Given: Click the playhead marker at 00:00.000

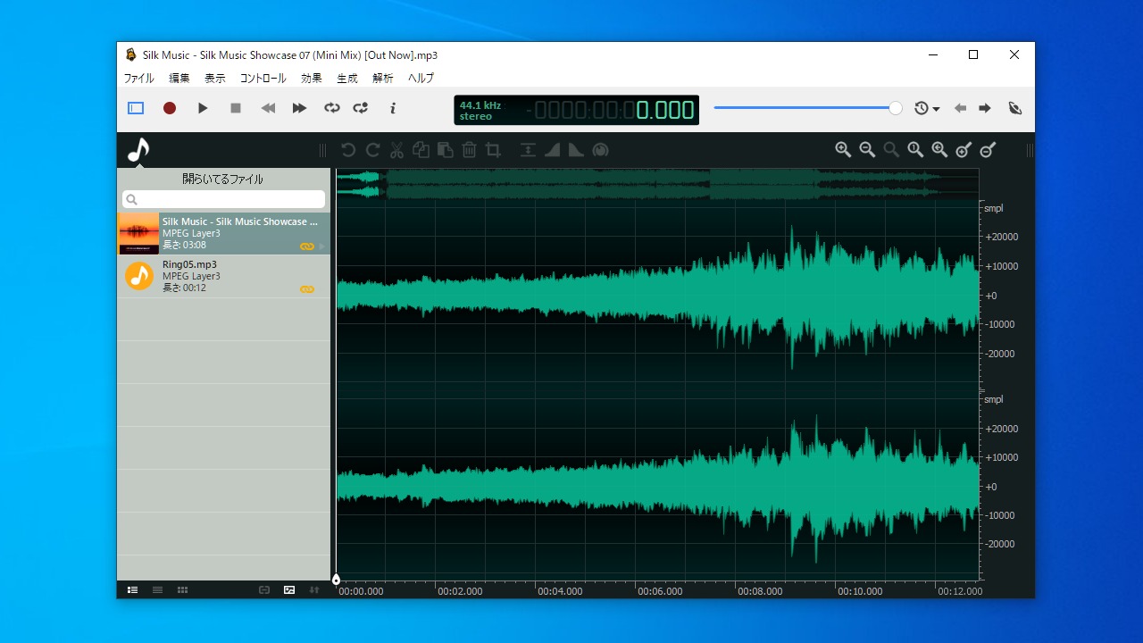Looking at the screenshot, I should coord(336,580).
